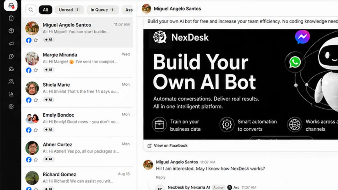Viewport: 338px width, 190px height.
Task: Open the Build Your Own AI Bot post image
Action: [241, 84]
